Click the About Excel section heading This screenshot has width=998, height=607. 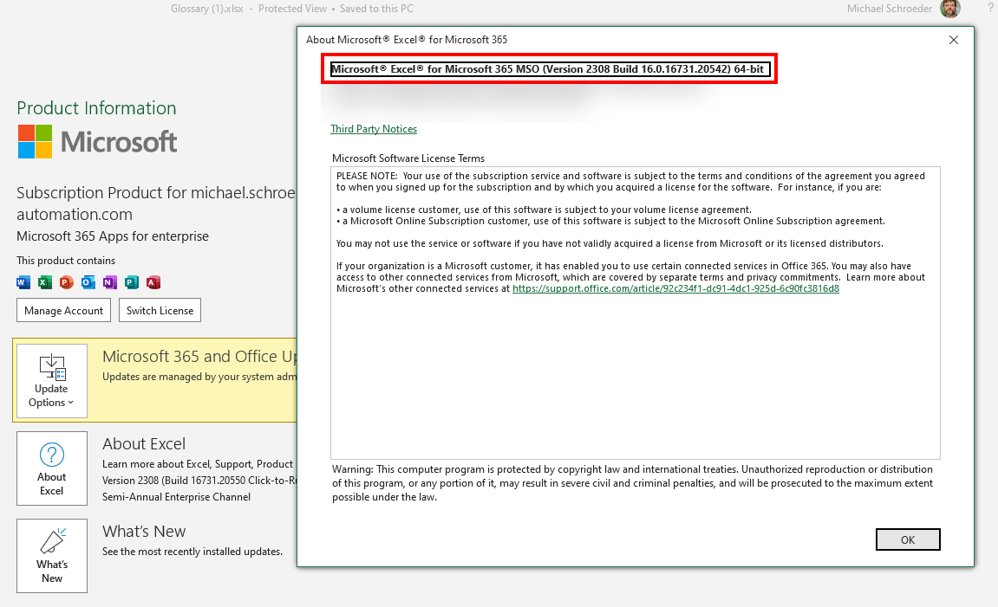pyautogui.click(x=144, y=443)
